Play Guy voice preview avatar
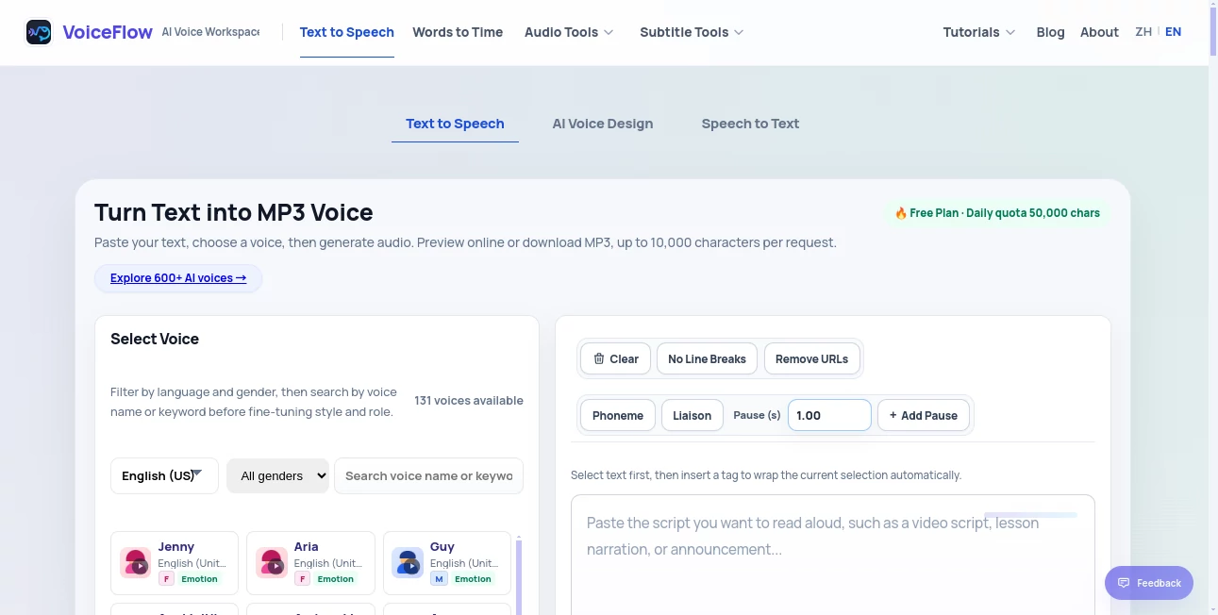 (408, 563)
